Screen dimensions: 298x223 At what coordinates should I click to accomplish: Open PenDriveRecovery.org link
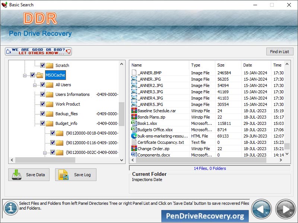(x=205, y=216)
